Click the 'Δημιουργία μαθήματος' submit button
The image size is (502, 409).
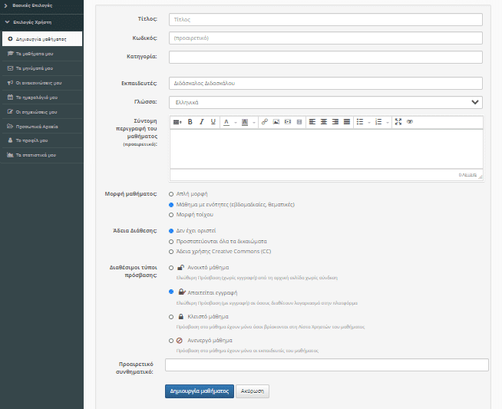click(x=199, y=391)
